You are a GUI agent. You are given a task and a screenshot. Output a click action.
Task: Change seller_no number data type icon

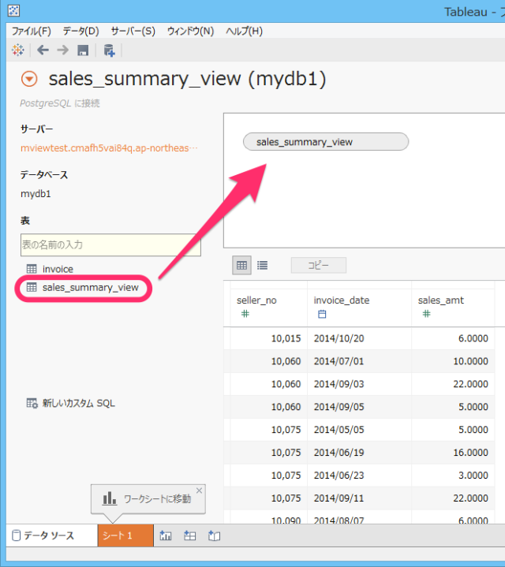tap(245, 314)
